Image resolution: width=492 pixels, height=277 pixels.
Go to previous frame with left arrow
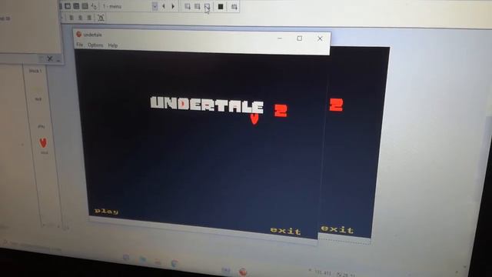(164, 6)
